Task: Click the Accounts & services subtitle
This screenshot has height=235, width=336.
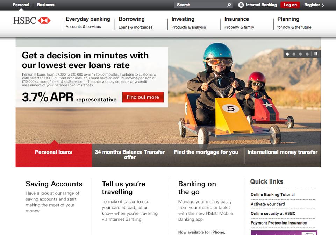Action: [83, 27]
